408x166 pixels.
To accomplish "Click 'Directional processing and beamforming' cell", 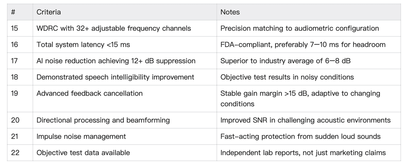I will pos(103,120).
